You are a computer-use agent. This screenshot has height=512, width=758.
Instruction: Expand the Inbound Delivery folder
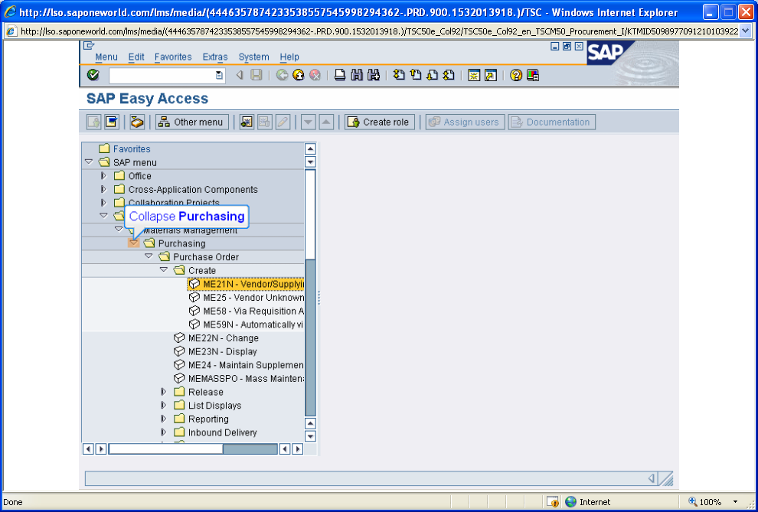coord(163,432)
